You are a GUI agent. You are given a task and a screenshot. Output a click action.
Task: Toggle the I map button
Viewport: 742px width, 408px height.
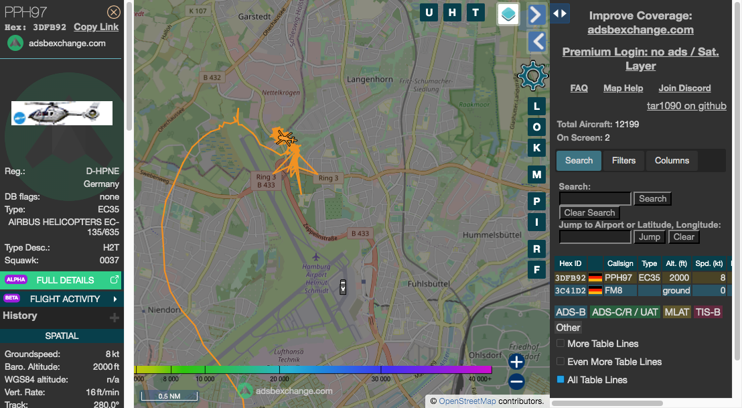pos(536,222)
